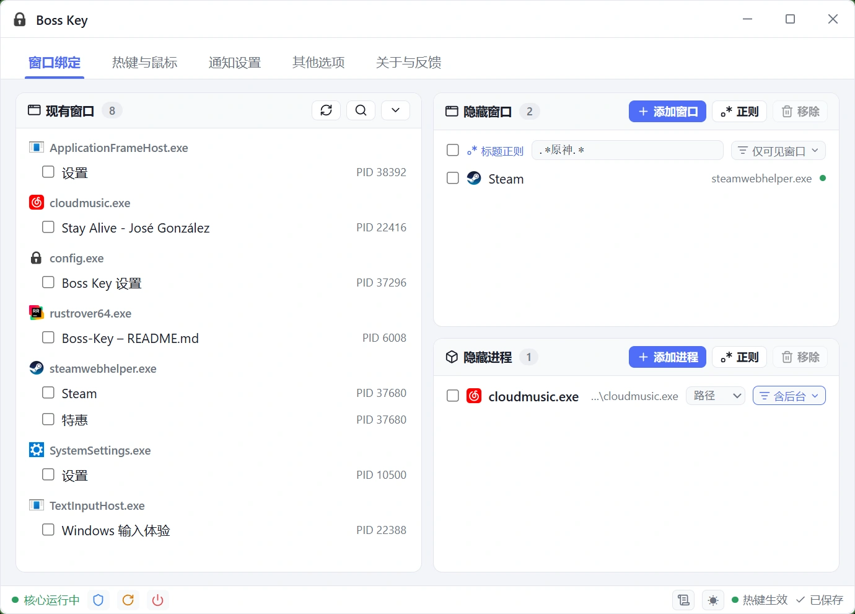Click the shield icon in the status bar
This screenshot has height=614, width=855.
98,600
